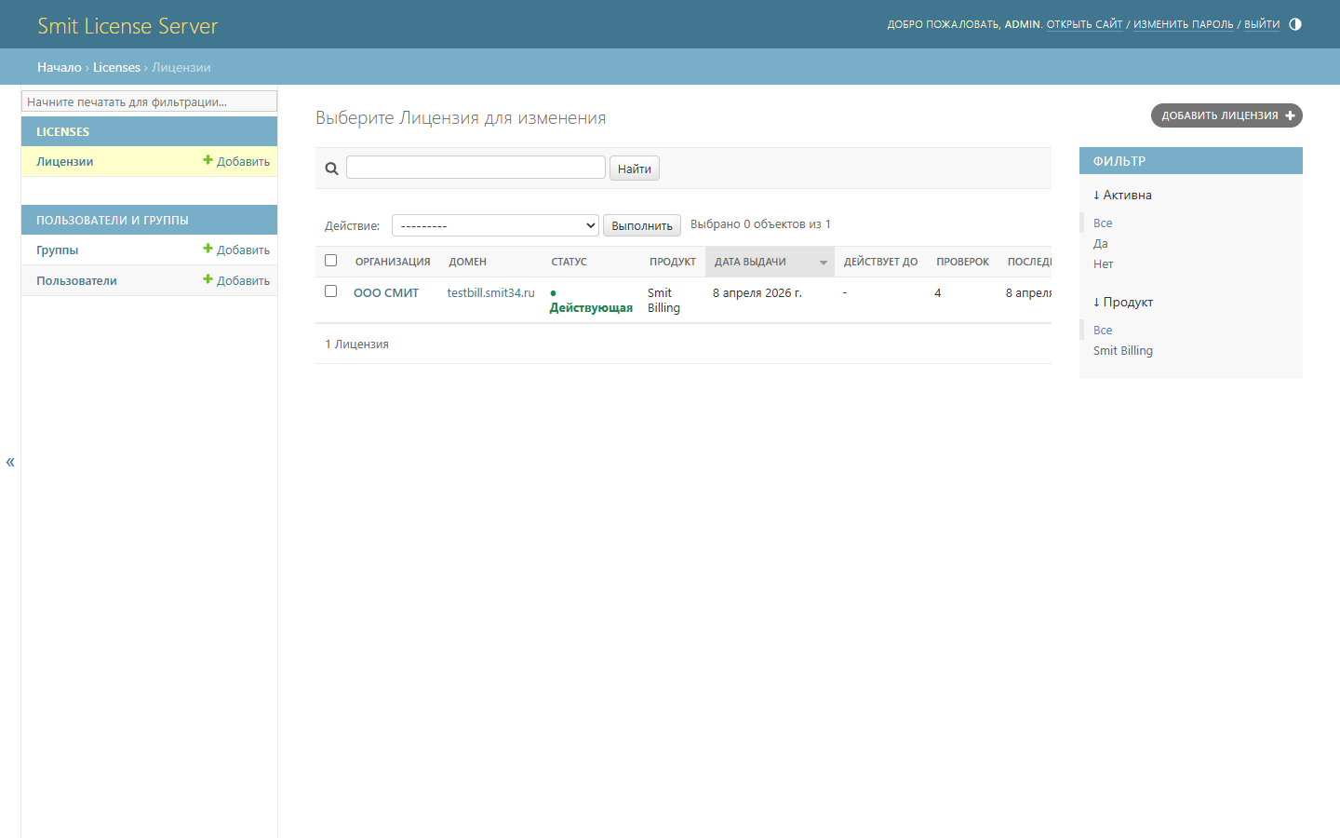Screen dimensions: 1340x838
Task: Click the 1 Лицензия count text
Action: pos(357,344)
